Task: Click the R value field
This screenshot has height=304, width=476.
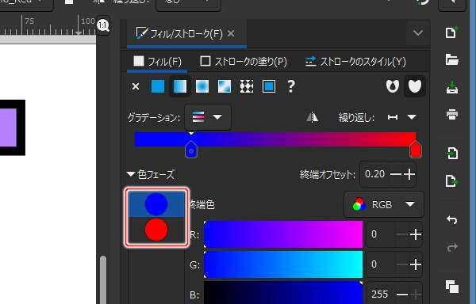Action: [x=381, y=234]
